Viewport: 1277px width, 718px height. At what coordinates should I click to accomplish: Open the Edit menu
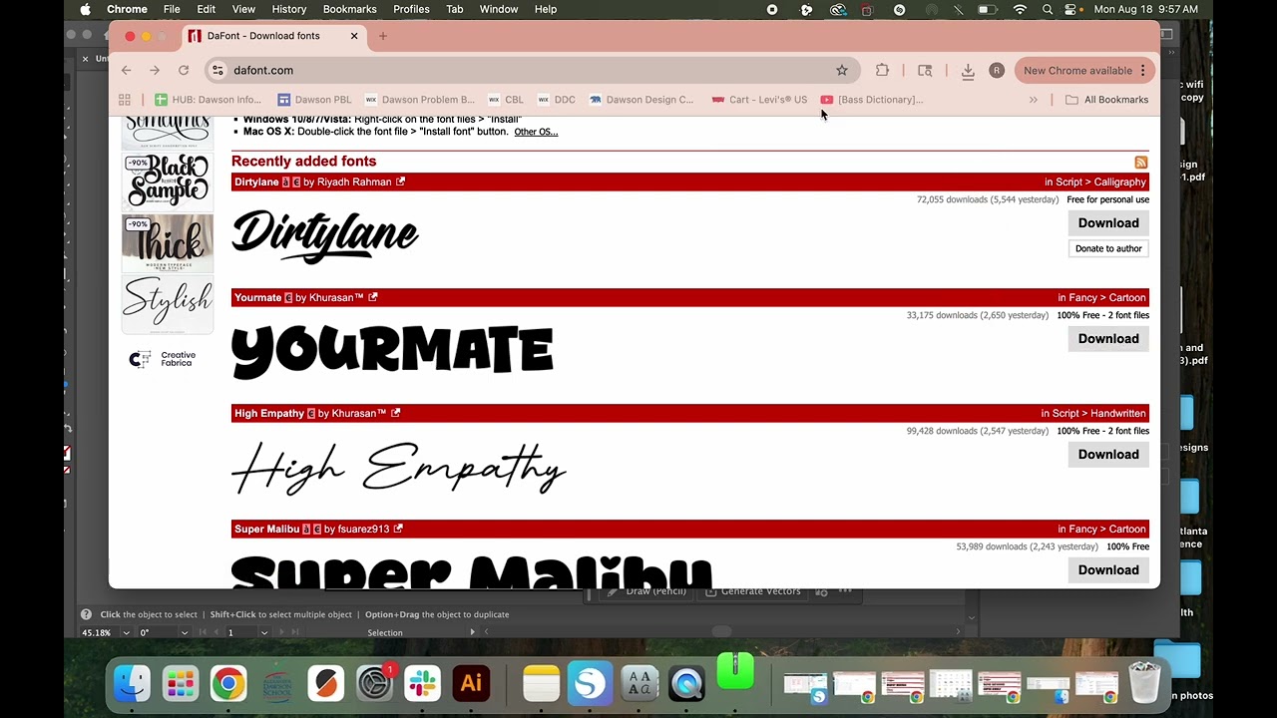(x=207, y=9)
